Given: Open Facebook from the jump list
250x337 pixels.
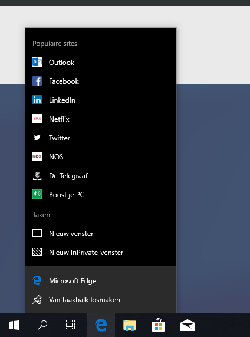Looking at the screenshot, I should point(101,81).
